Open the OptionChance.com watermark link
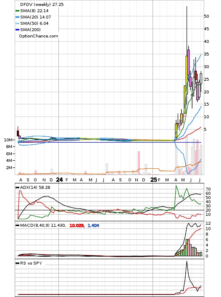 [39, 36]
